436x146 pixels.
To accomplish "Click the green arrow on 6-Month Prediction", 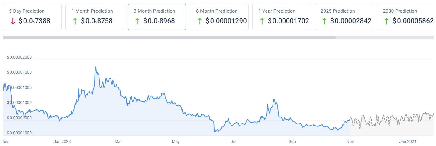I will (x=199, y=21).
